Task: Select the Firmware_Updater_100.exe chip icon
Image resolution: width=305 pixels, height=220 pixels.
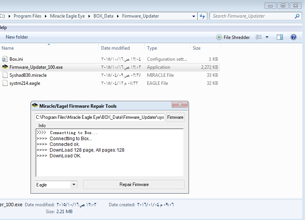Action: pyautogui.click(x=5, y=67)
